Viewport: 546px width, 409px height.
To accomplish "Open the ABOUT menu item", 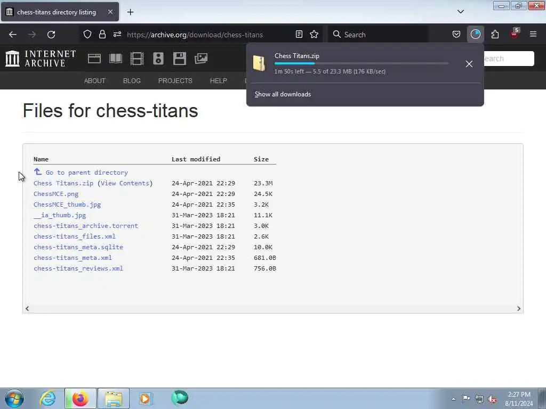I will 95,81.
